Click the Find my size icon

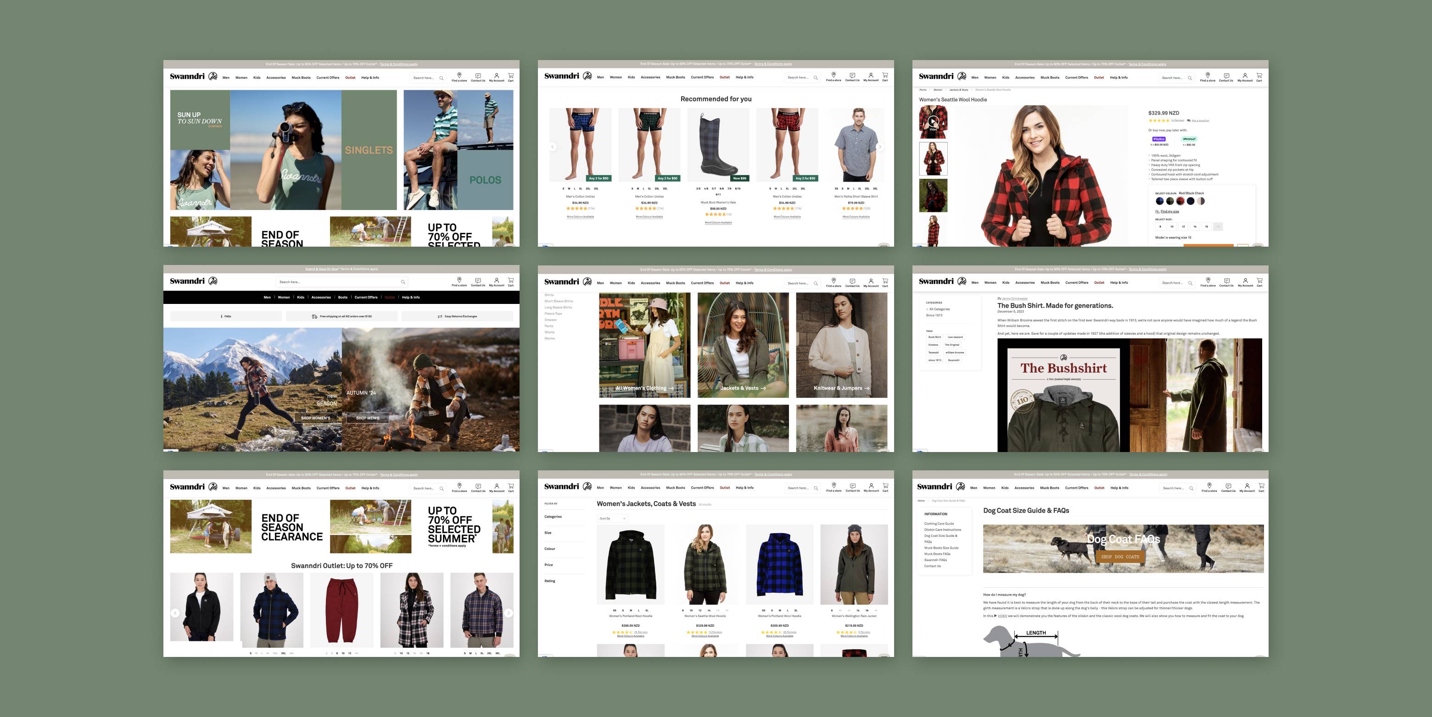click(x=1158, y=212)
